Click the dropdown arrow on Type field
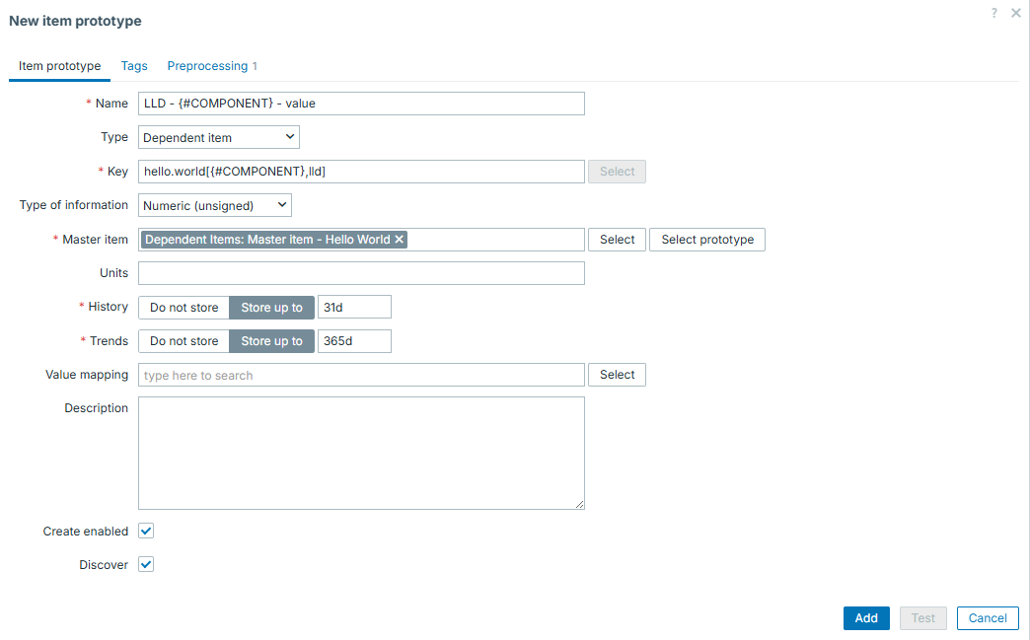The height and width of the screenshot is (640, 1030). click(x=290, y=137)
